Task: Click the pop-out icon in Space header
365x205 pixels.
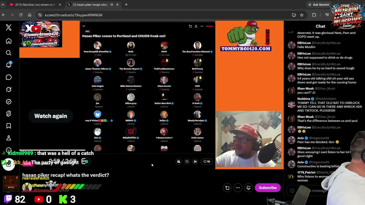Action: [190, 26]
